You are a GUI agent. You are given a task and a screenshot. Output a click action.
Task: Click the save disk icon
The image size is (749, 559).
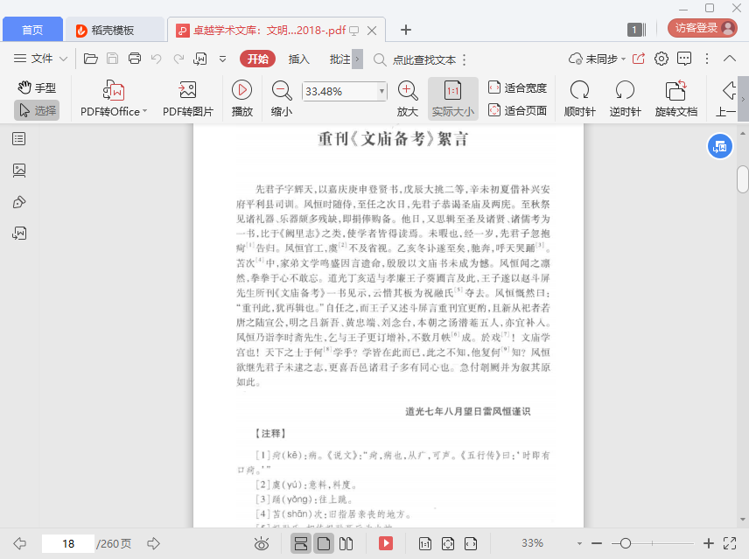point(112,59)
